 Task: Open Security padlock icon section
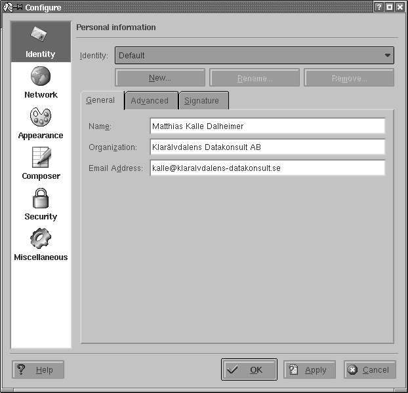41,198
